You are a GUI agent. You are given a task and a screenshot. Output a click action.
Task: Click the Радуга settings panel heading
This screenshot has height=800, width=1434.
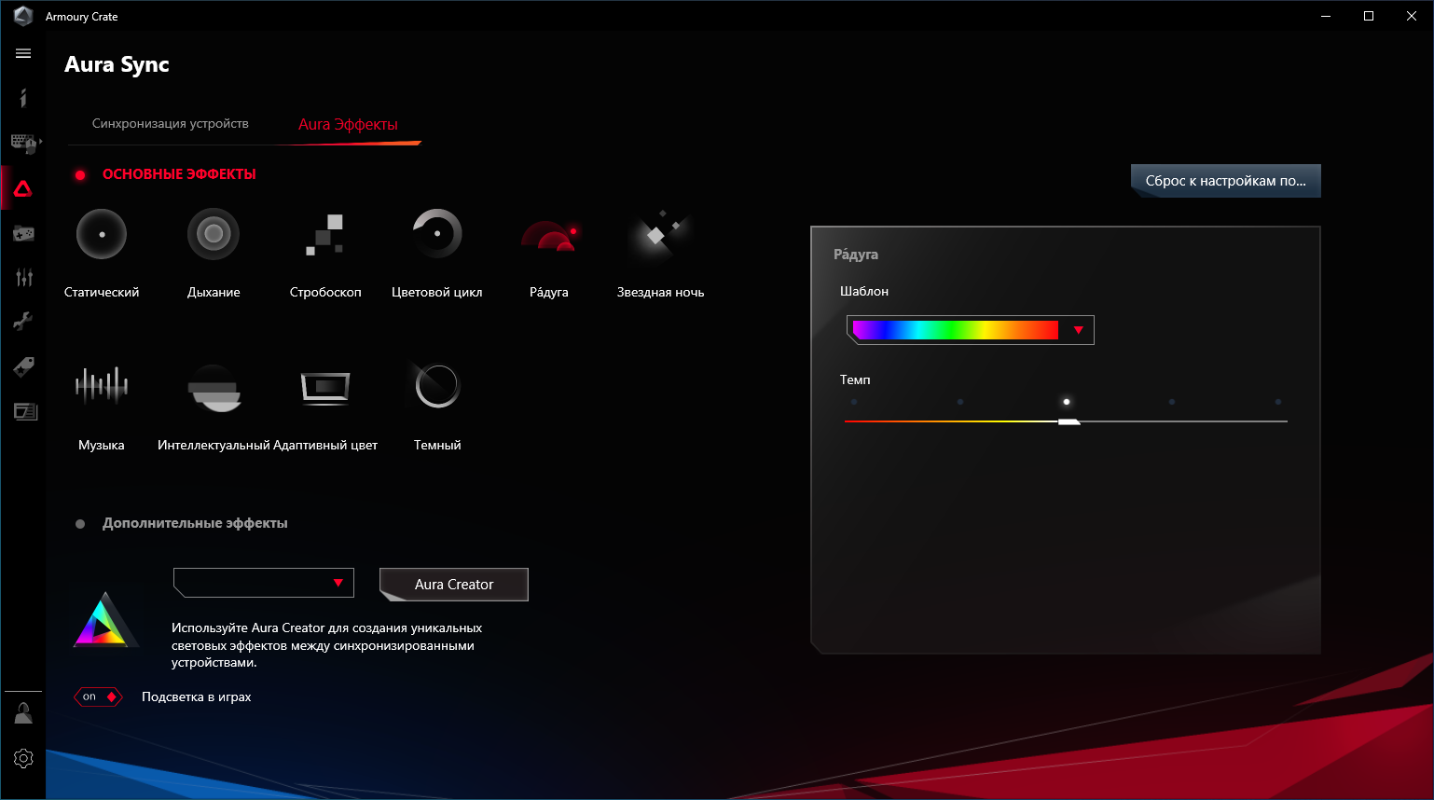click(x=856, y=254)
